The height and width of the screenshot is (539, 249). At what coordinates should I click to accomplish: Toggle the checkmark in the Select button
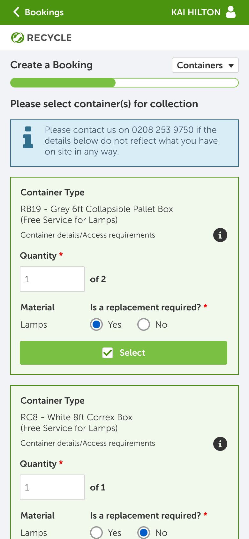108,353
